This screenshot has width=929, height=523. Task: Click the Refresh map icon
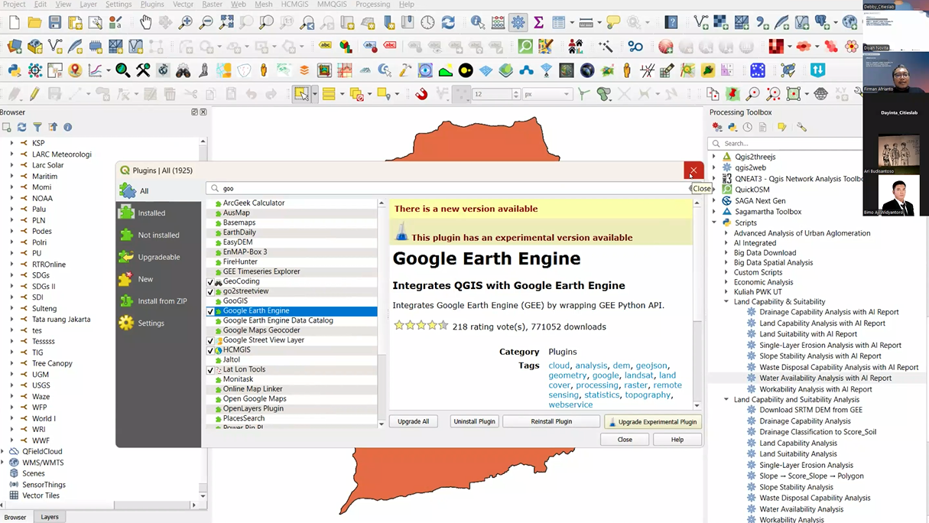click(x=448, y=23)
